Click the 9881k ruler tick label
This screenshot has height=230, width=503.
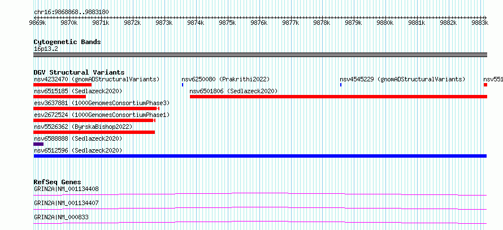point(417,23)
